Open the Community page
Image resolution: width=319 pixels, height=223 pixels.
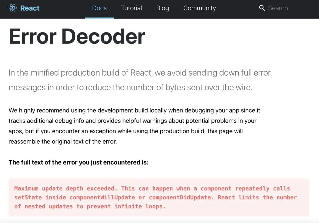(x=199, y=8)
